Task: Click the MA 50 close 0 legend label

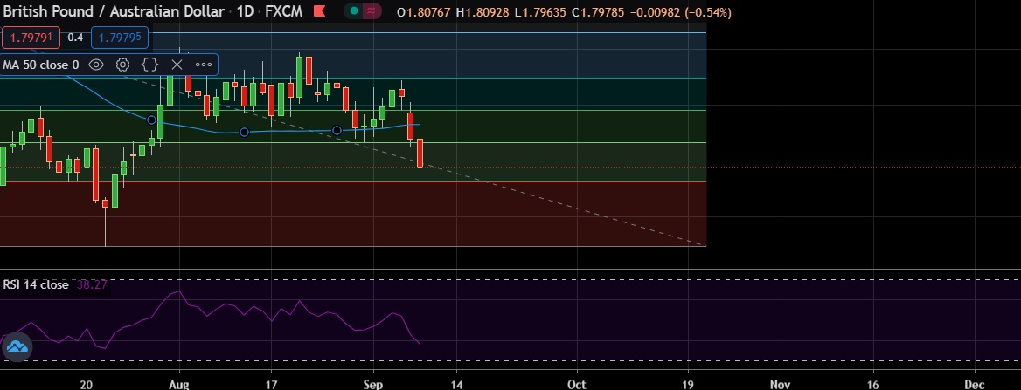Action: [x=40, y=65]
